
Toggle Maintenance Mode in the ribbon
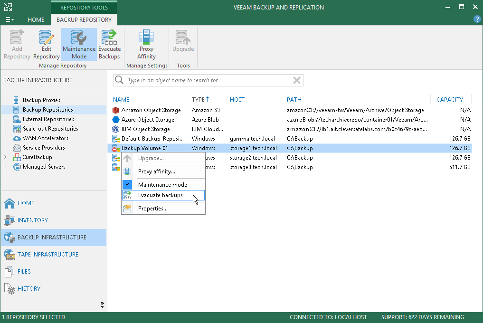pos(79,44)
